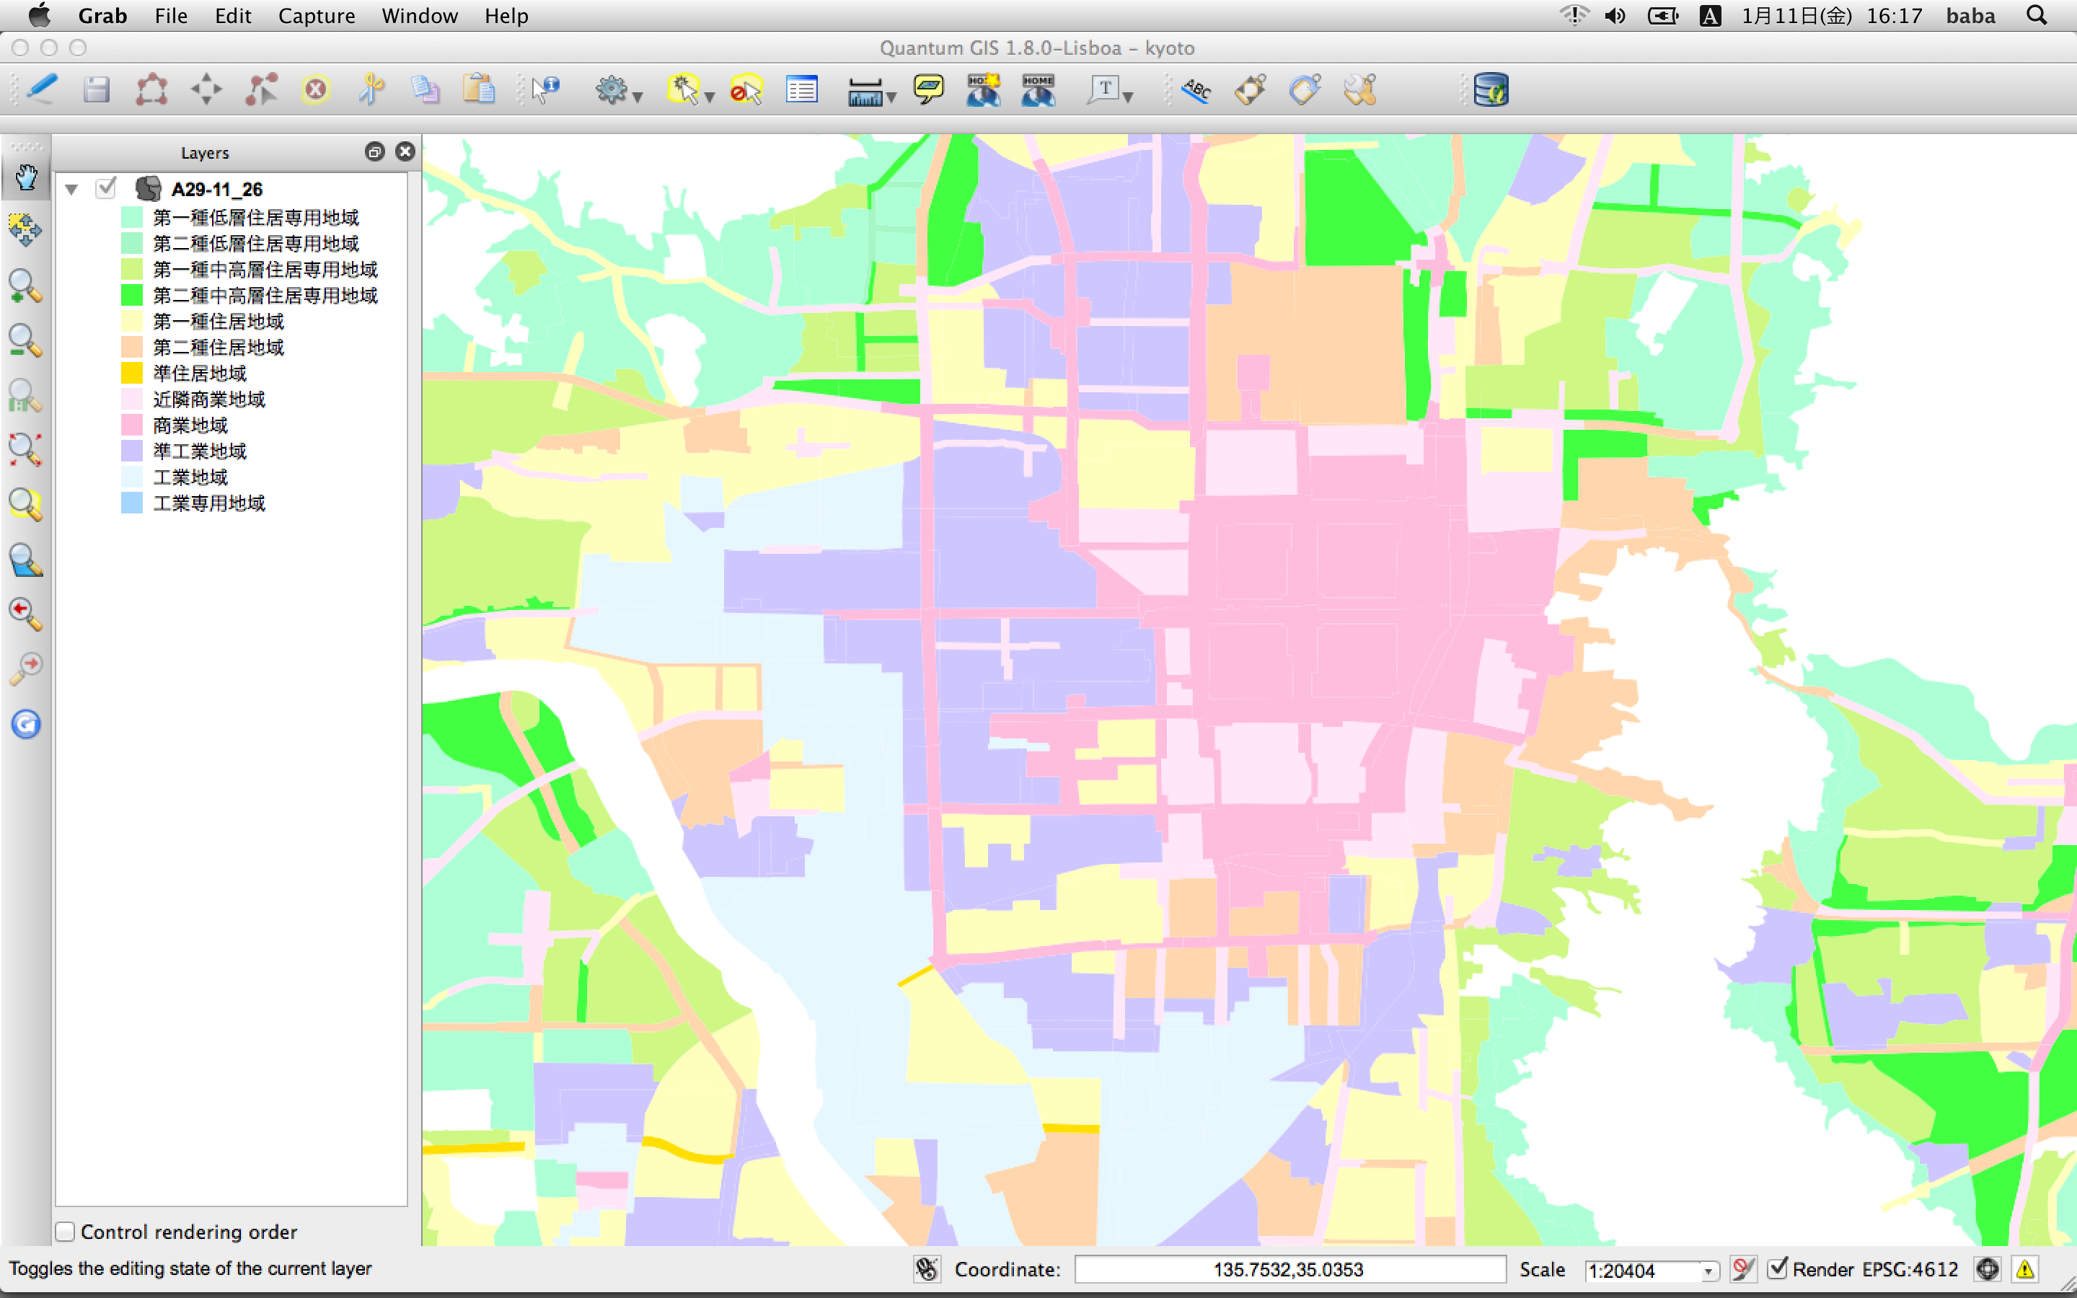Click the blue Refresh icon
Image resolution: width=2077 pixels, height=1298 pixels.
tap(26, 724)
